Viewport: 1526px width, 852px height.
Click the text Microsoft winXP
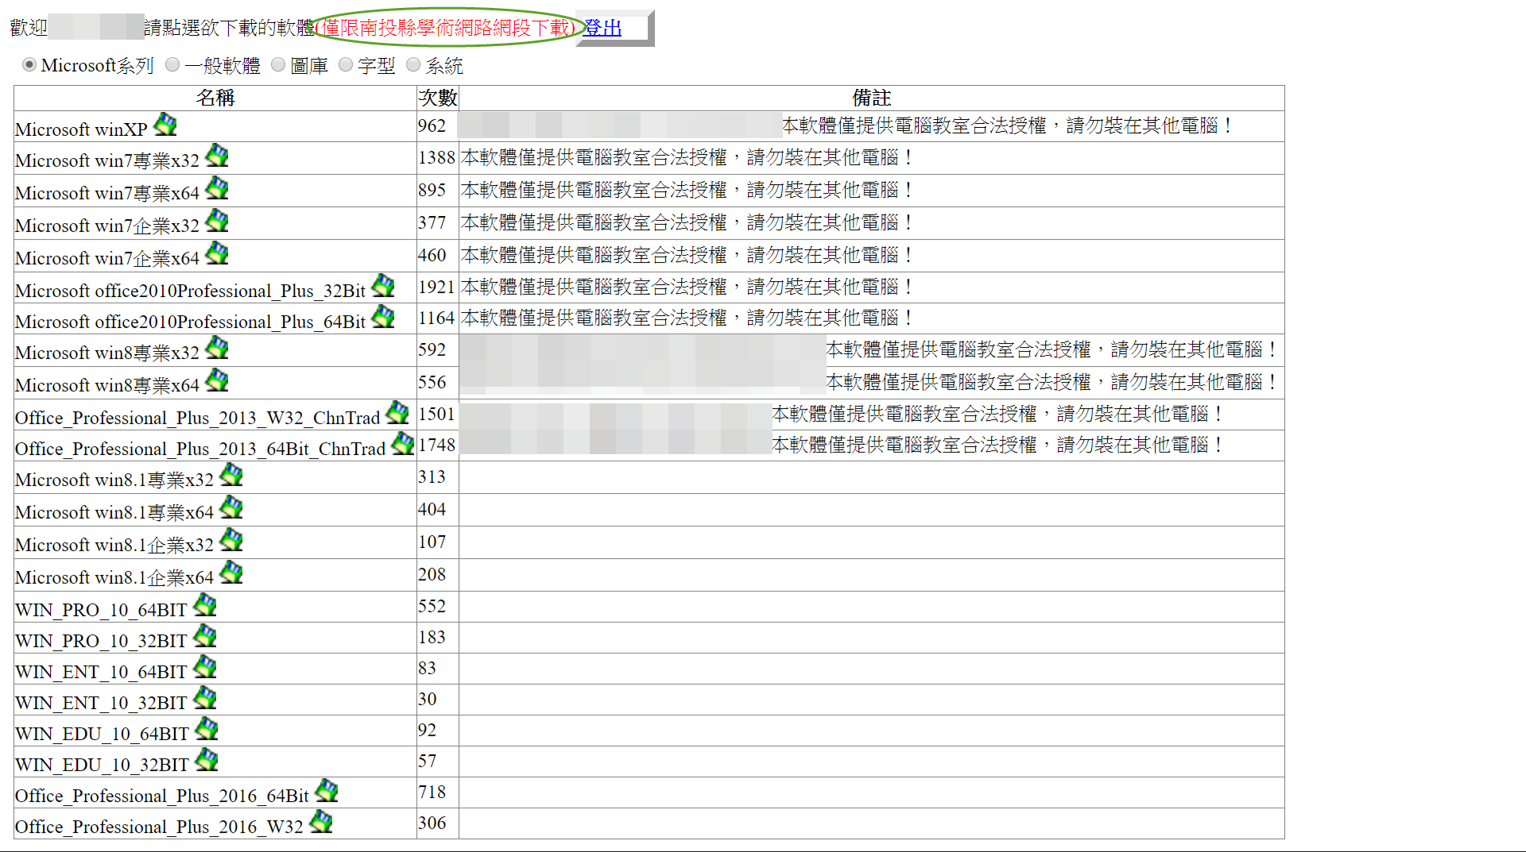point(81,129)
